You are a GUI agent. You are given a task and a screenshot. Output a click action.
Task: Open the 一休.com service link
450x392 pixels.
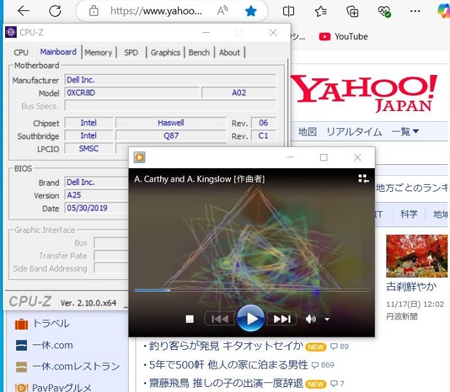(53, 345)
